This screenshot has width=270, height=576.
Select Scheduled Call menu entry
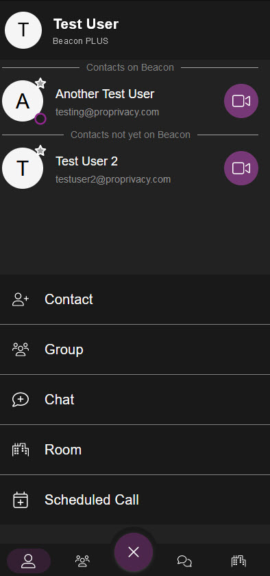point(135,500)
